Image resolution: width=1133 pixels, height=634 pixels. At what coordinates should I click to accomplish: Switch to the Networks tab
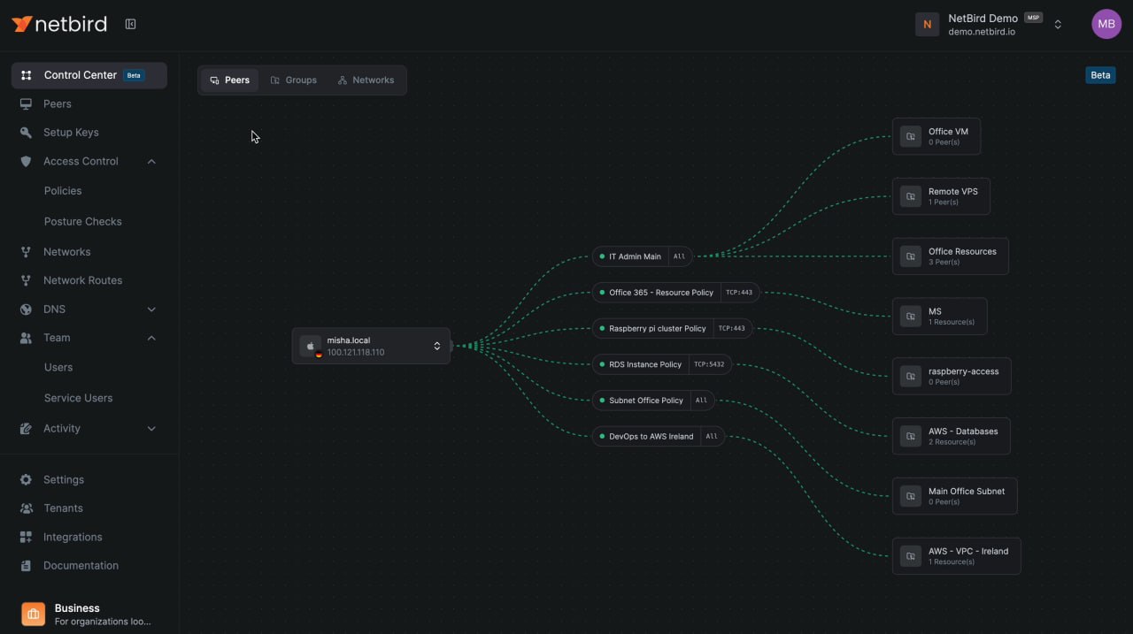366,80
